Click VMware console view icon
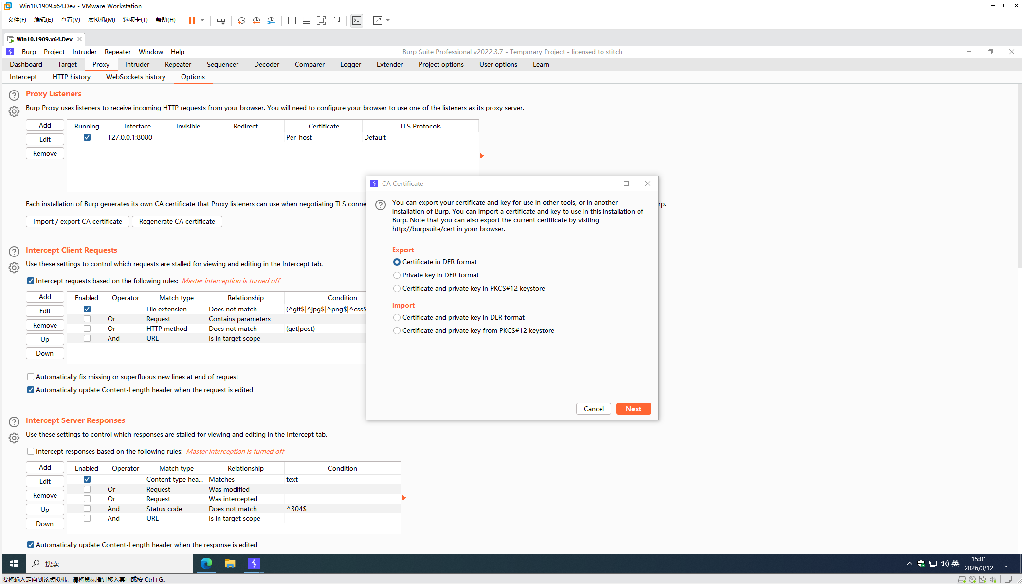1022x584 pixels. point(357,20)
